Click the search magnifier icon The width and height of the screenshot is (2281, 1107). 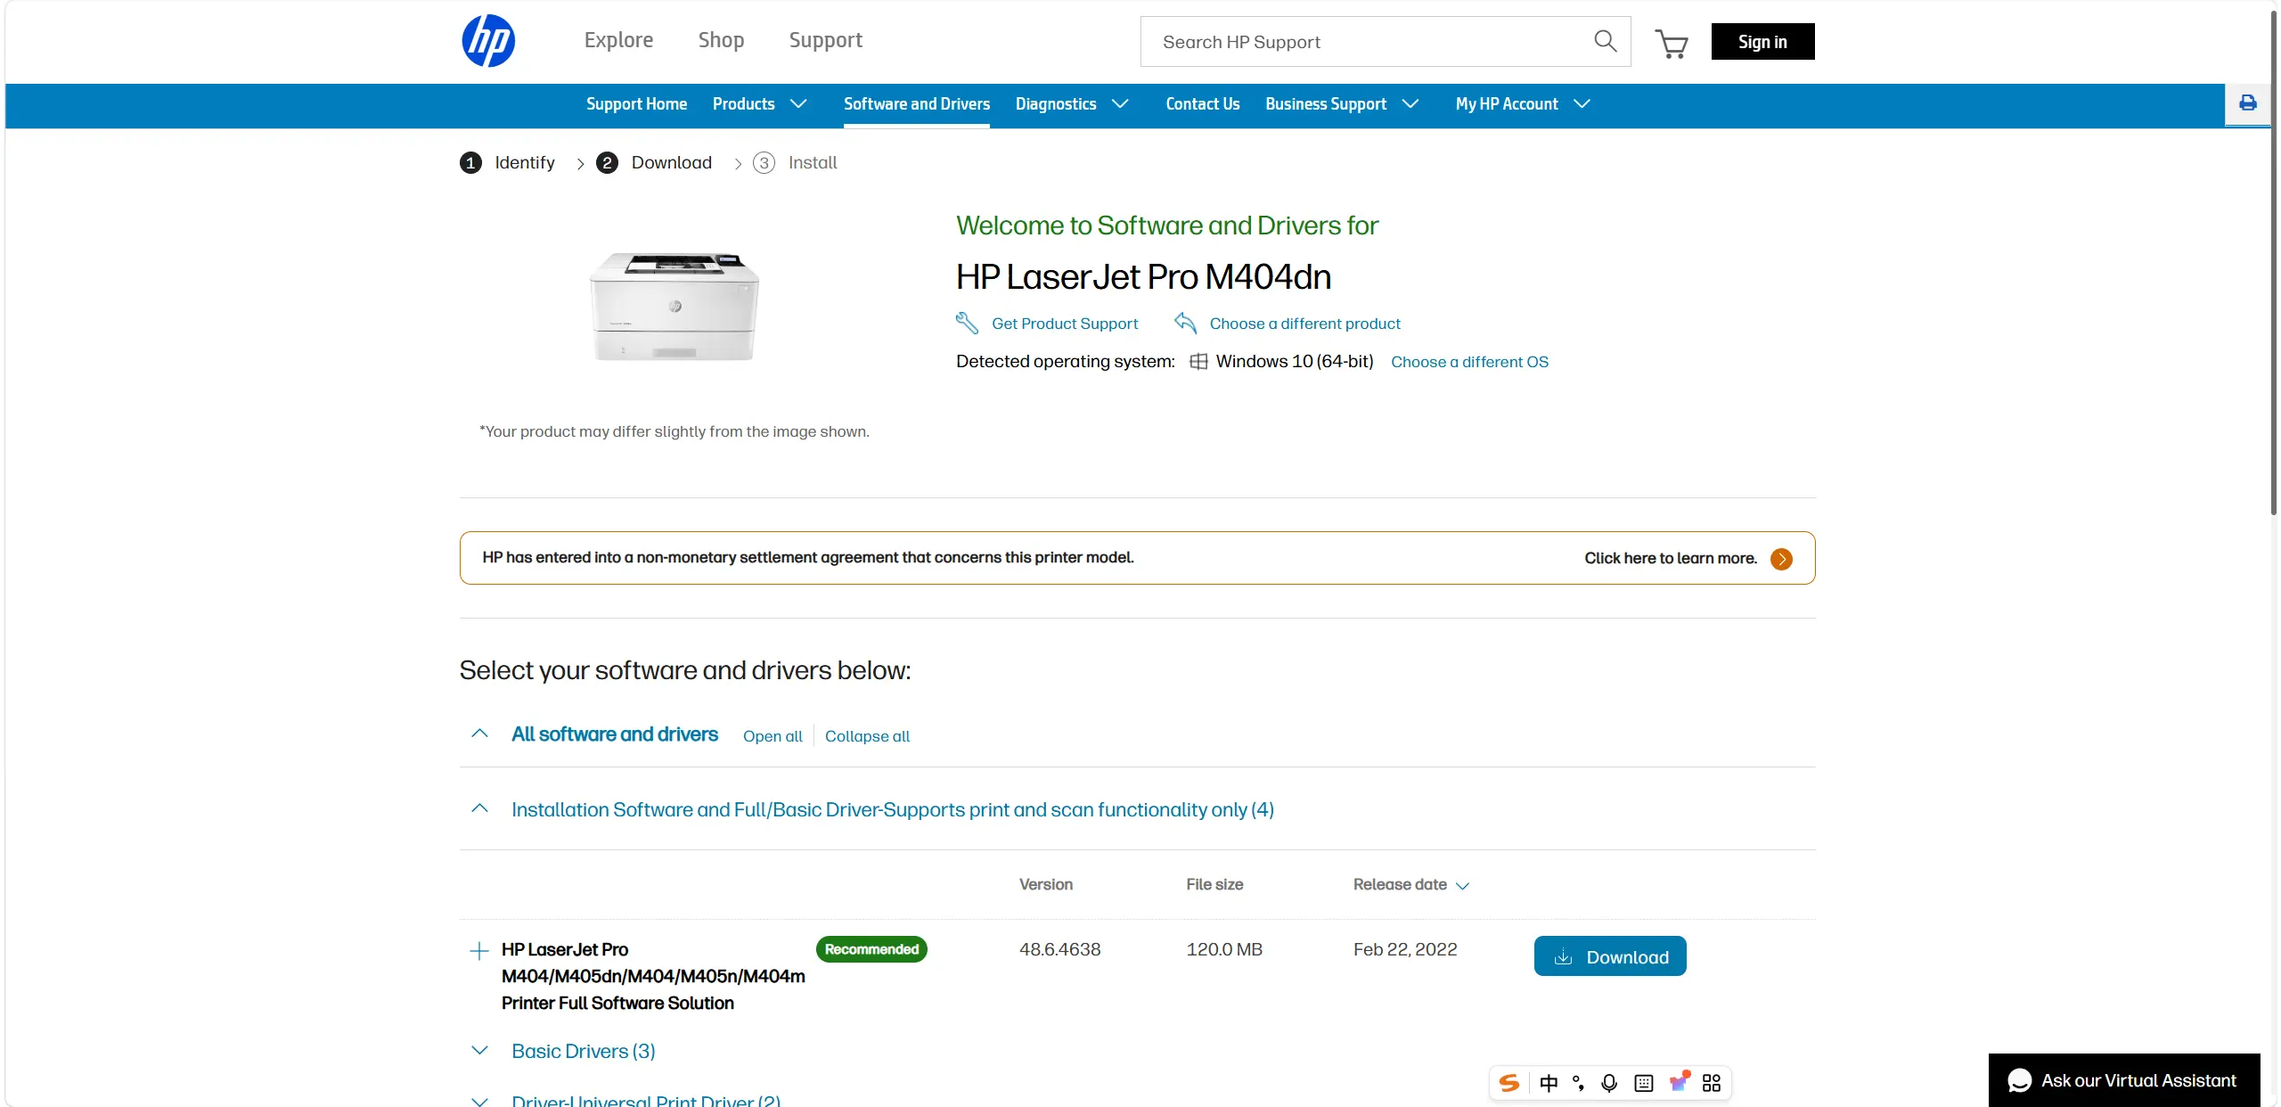1605,41
